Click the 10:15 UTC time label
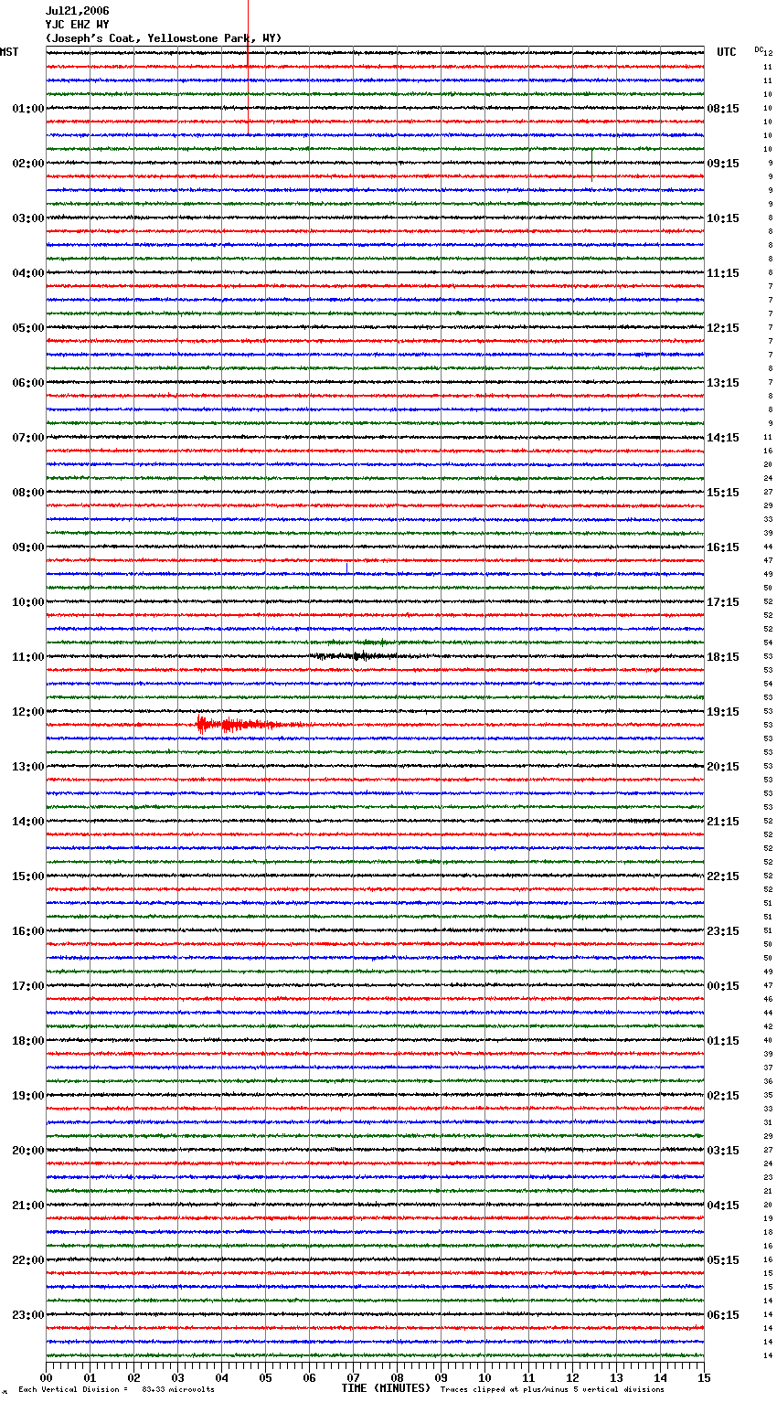 click(x=723, y=218)
